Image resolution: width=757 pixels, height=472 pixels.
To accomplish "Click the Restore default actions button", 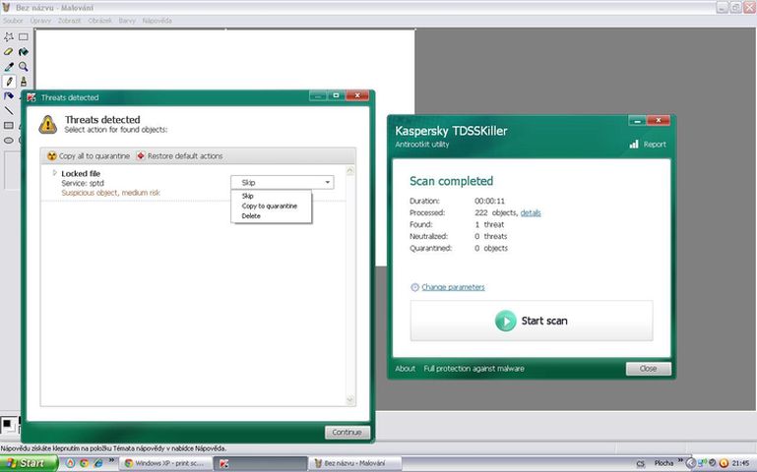I will pyautogui.click(x=179, y=155).
